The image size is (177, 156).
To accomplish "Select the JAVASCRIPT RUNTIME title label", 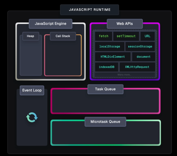I will (90, 10).
